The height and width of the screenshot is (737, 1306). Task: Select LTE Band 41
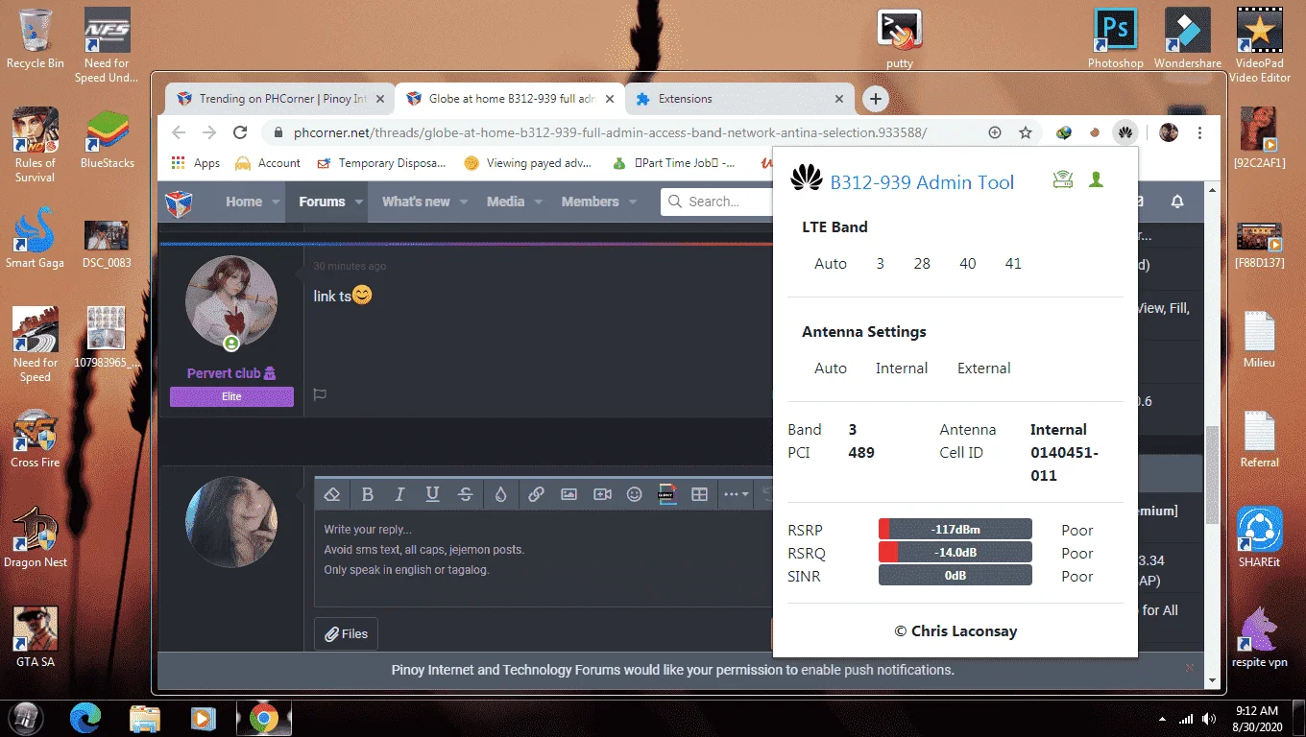point(1013,264)
